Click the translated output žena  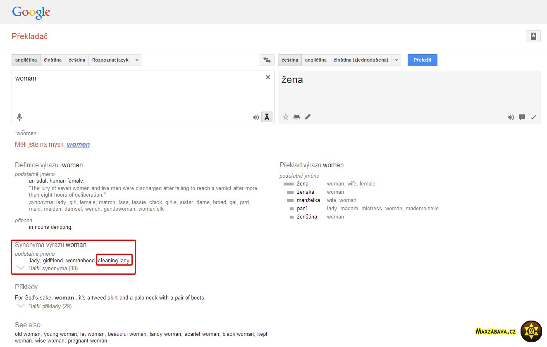tap(292, 80)
